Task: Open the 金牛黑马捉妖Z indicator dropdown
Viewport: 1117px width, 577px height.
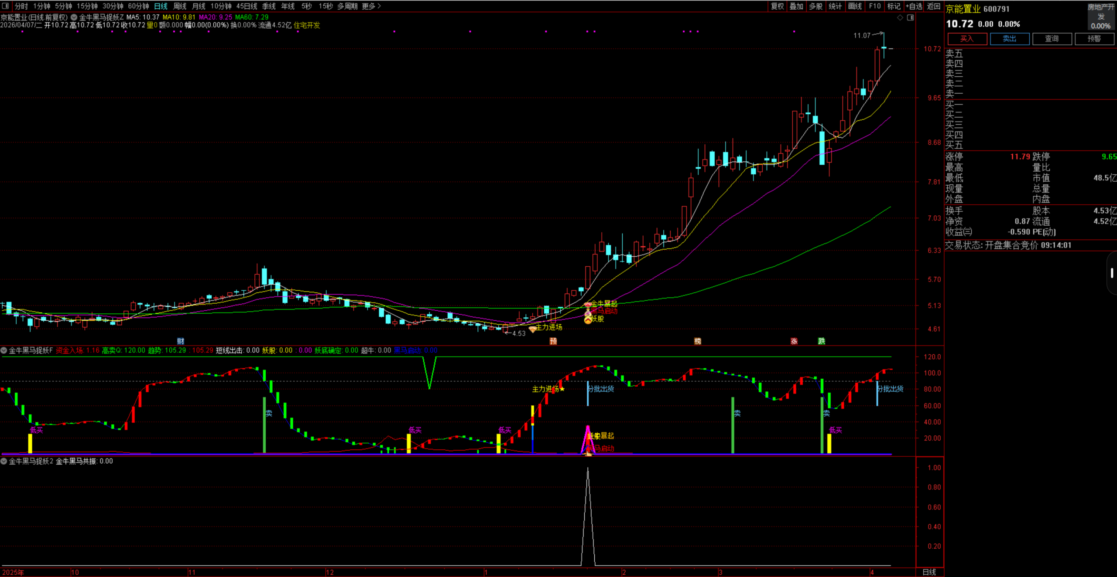Action: coord(74,17)
